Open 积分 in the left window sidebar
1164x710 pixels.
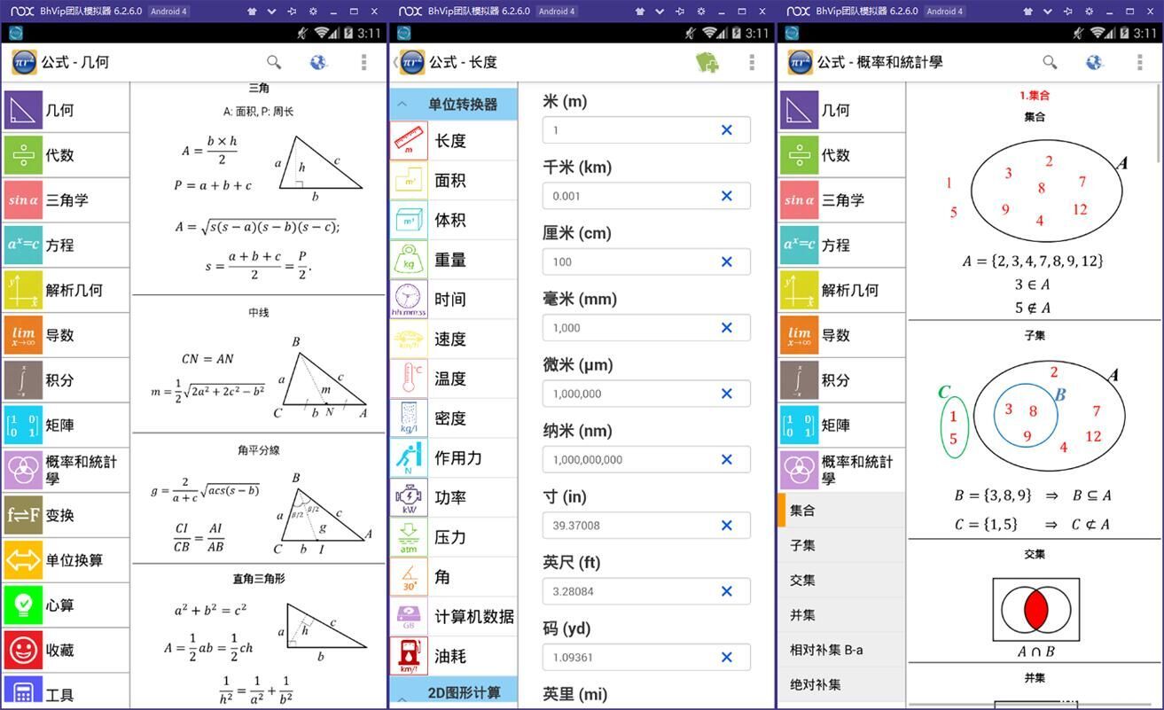[66, 380]
